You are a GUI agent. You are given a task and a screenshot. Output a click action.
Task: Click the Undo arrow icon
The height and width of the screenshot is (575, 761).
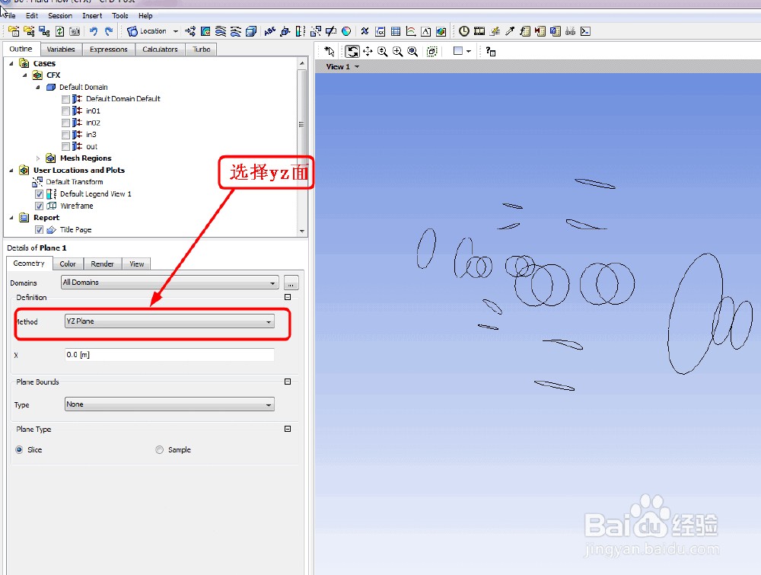tap(93, 31)
